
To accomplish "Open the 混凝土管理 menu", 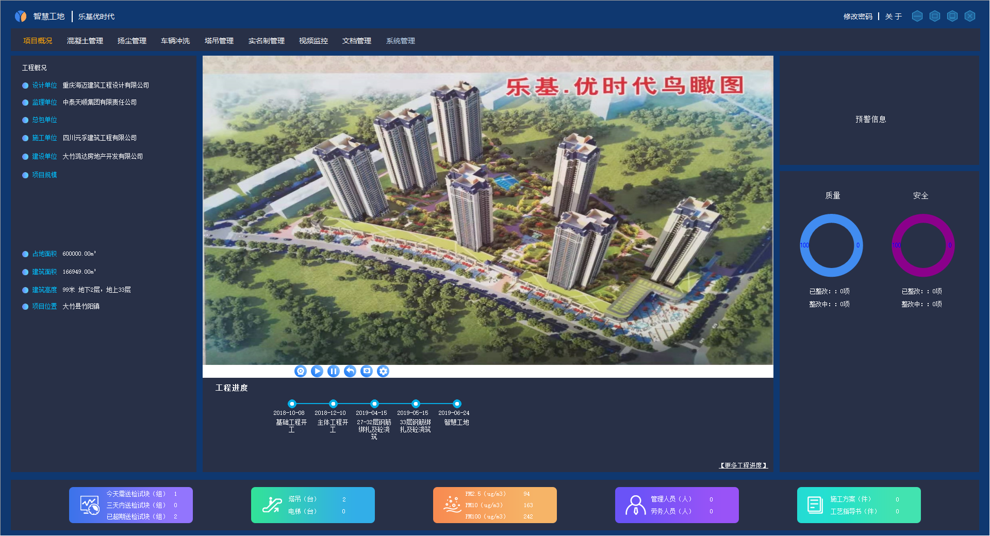I will coord(85,41).
